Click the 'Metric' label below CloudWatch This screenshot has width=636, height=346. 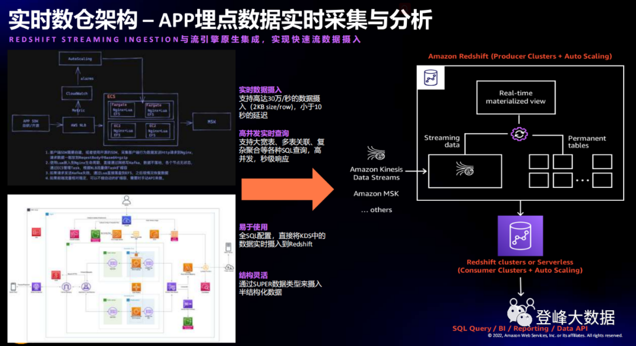click(x=78, y=110)
